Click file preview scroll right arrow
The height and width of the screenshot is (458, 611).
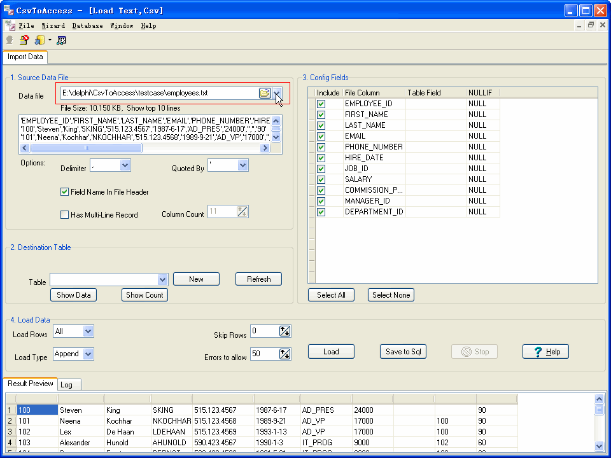(265, 148)
